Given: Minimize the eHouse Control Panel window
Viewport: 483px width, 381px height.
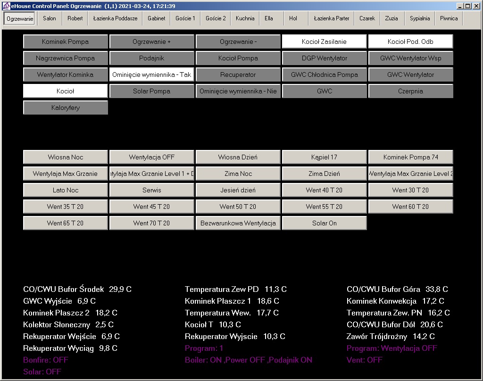Looking at the screenshot, I should 460,6.
